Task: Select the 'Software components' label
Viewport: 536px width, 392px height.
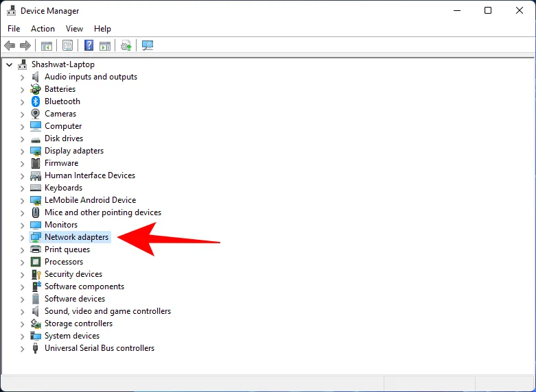Action: pos(84,286)
